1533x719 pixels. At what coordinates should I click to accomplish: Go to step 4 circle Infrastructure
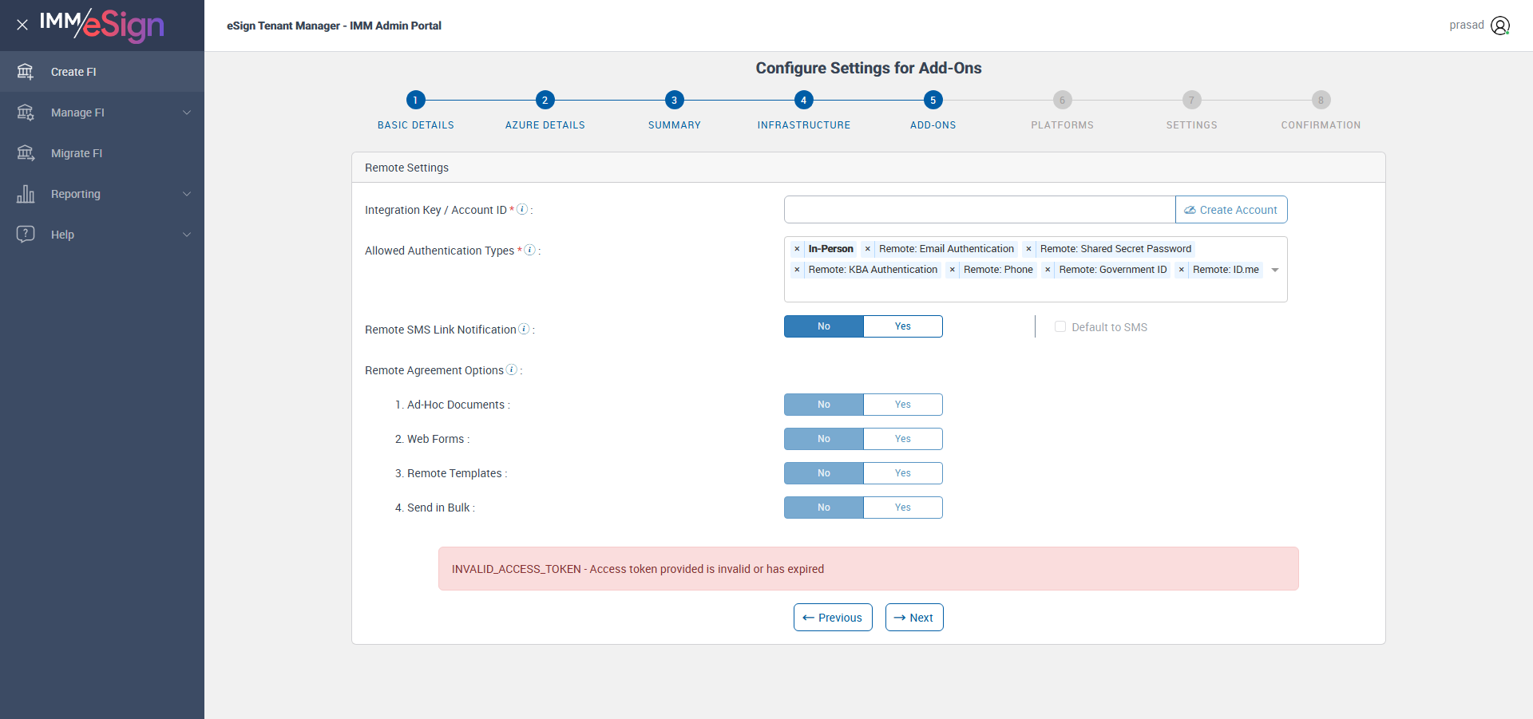(x=803, y=100)
